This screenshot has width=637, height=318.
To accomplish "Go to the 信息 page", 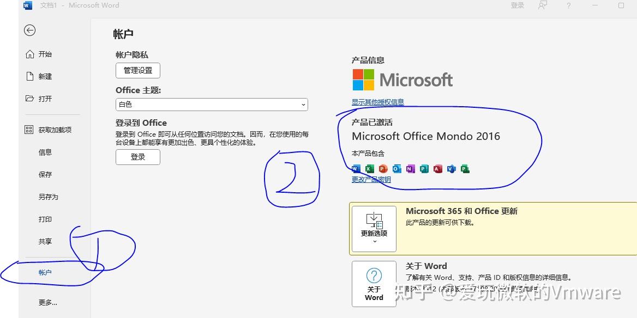I will [45, 152].
